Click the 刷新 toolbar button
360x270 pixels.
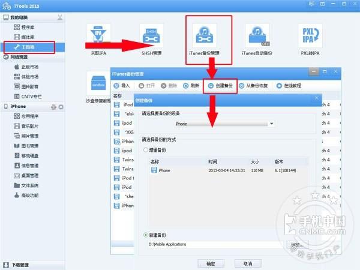tap(191, 86)
